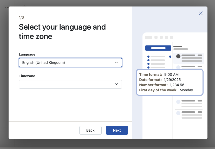Select the First day of the week line
This screenshot has height=149, width=215.
[x=166, y=90]
